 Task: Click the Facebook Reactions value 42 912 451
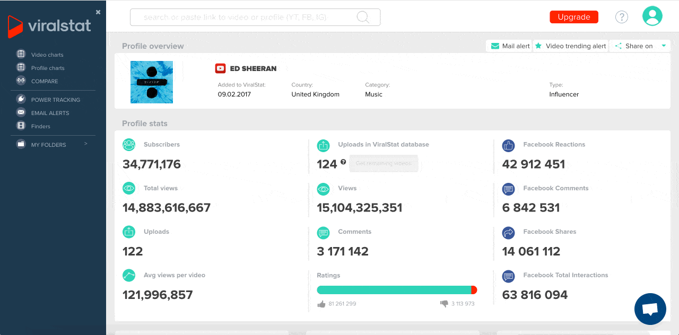coord(534,164)
